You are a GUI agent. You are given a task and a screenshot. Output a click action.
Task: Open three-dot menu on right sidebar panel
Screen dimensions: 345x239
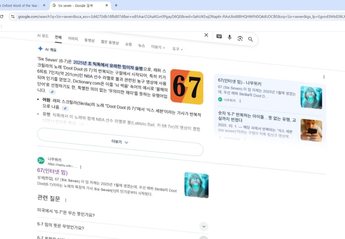pos(324,77)
